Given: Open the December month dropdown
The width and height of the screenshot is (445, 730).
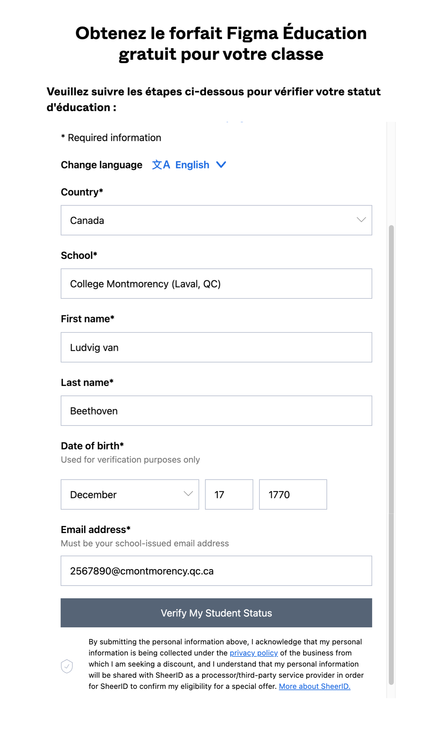Looking at the screenshot, I should (130, 494).
